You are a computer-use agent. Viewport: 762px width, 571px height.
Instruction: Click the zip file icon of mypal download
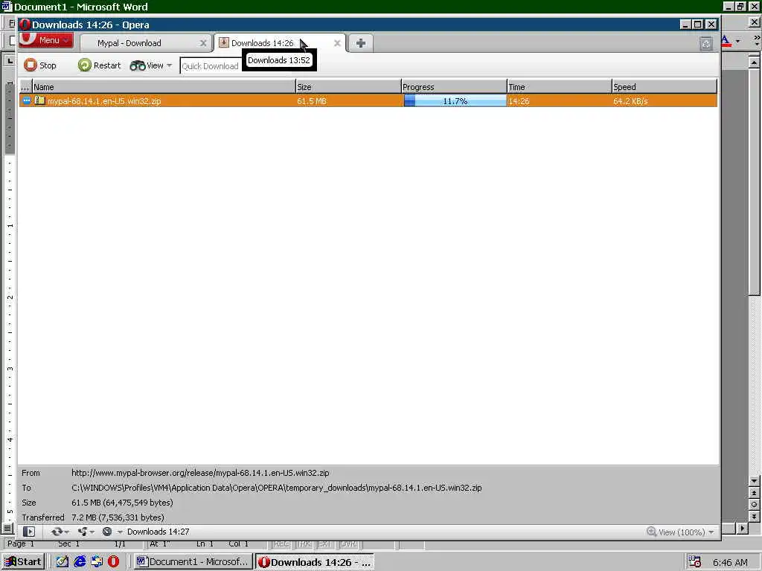coord(40,100)
